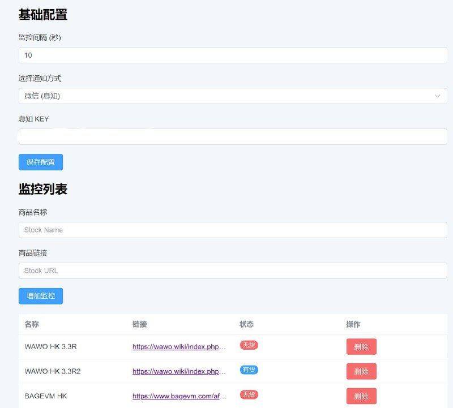
Task: Click the 监控间隔 interval input showing 10
Action: point(232,55)
